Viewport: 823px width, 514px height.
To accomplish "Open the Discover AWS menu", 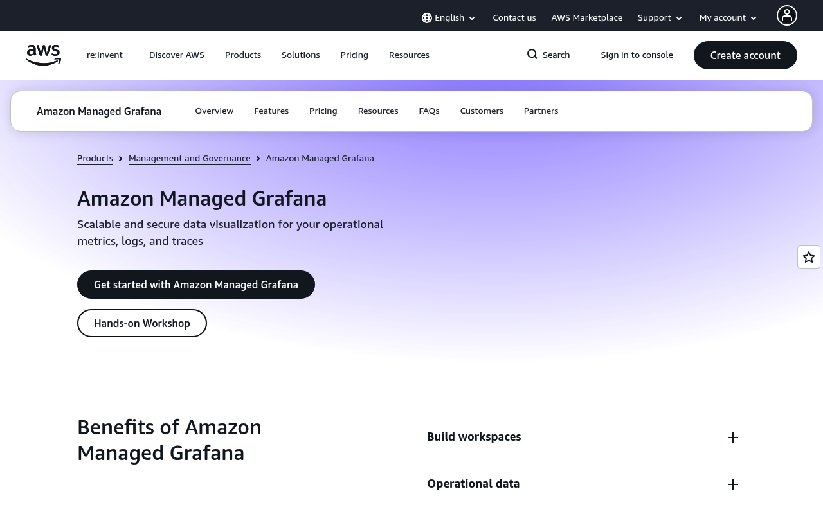I will pyautogui.click(x=177, y=55).
